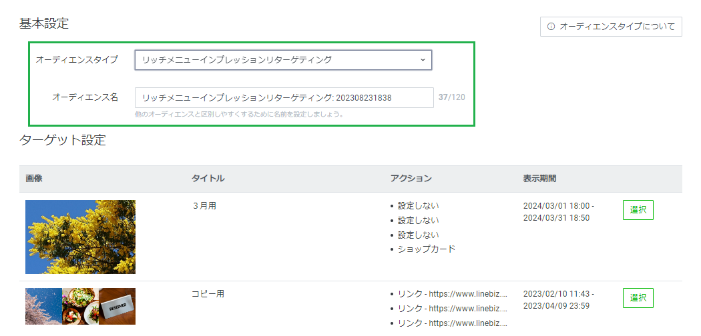This screenshot has height=336, width=701.
Task: Click the オーディエンス名 text field
Action: [284, 97]
